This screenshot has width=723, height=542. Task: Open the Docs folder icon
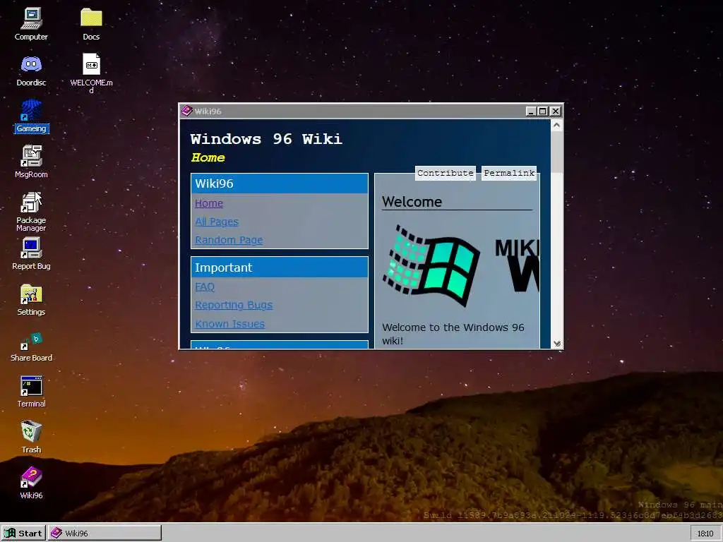(x=91, y=24)
